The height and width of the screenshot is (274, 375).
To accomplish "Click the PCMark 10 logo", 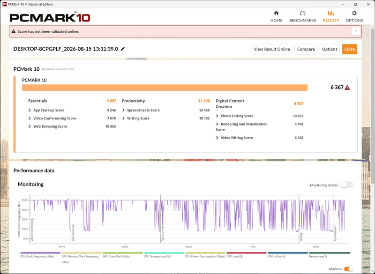I will click(50, 18).
